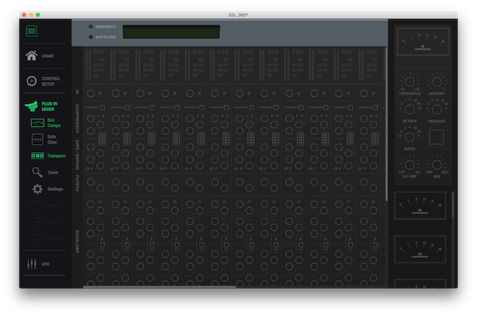
Task: Collapse the IN section label
Action: pyautogui.click(x=78, y=92)
